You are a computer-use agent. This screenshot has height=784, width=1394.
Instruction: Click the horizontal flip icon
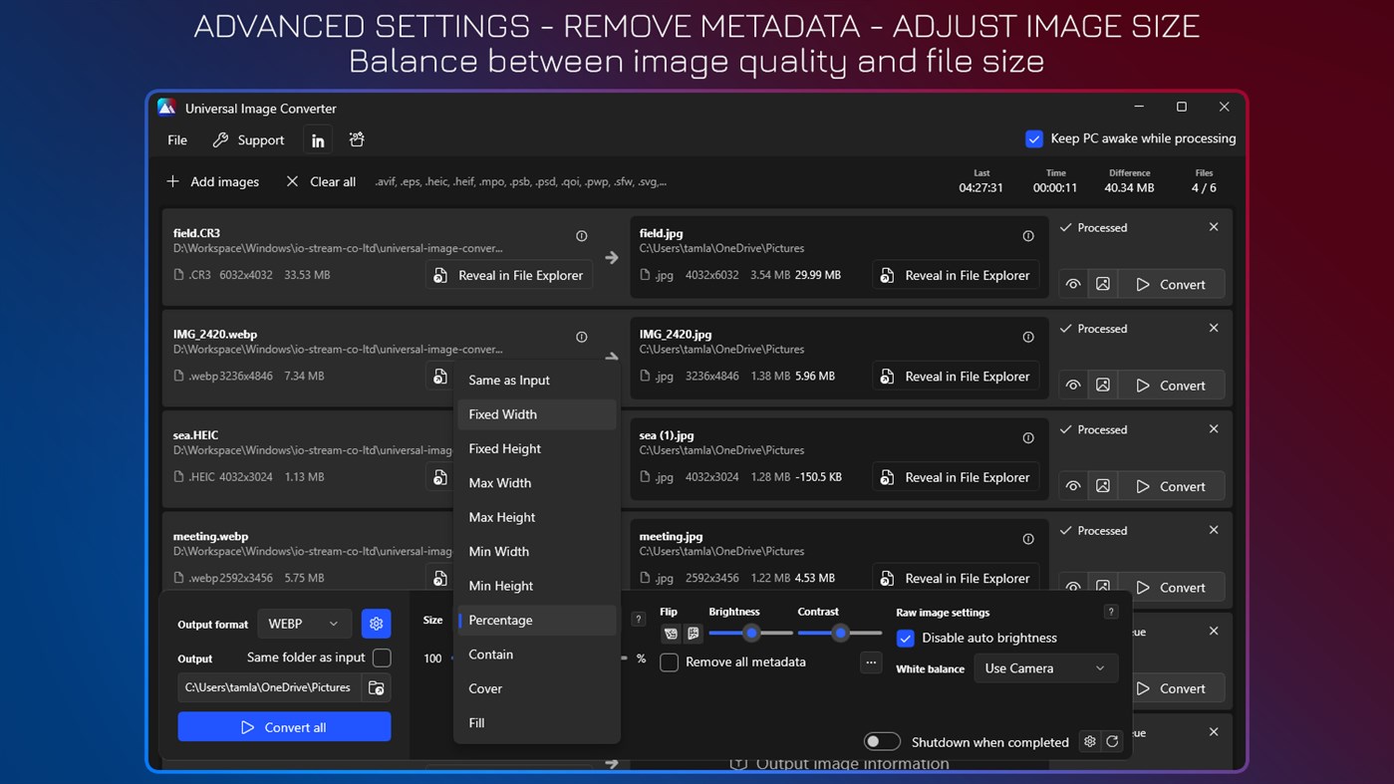671,633
